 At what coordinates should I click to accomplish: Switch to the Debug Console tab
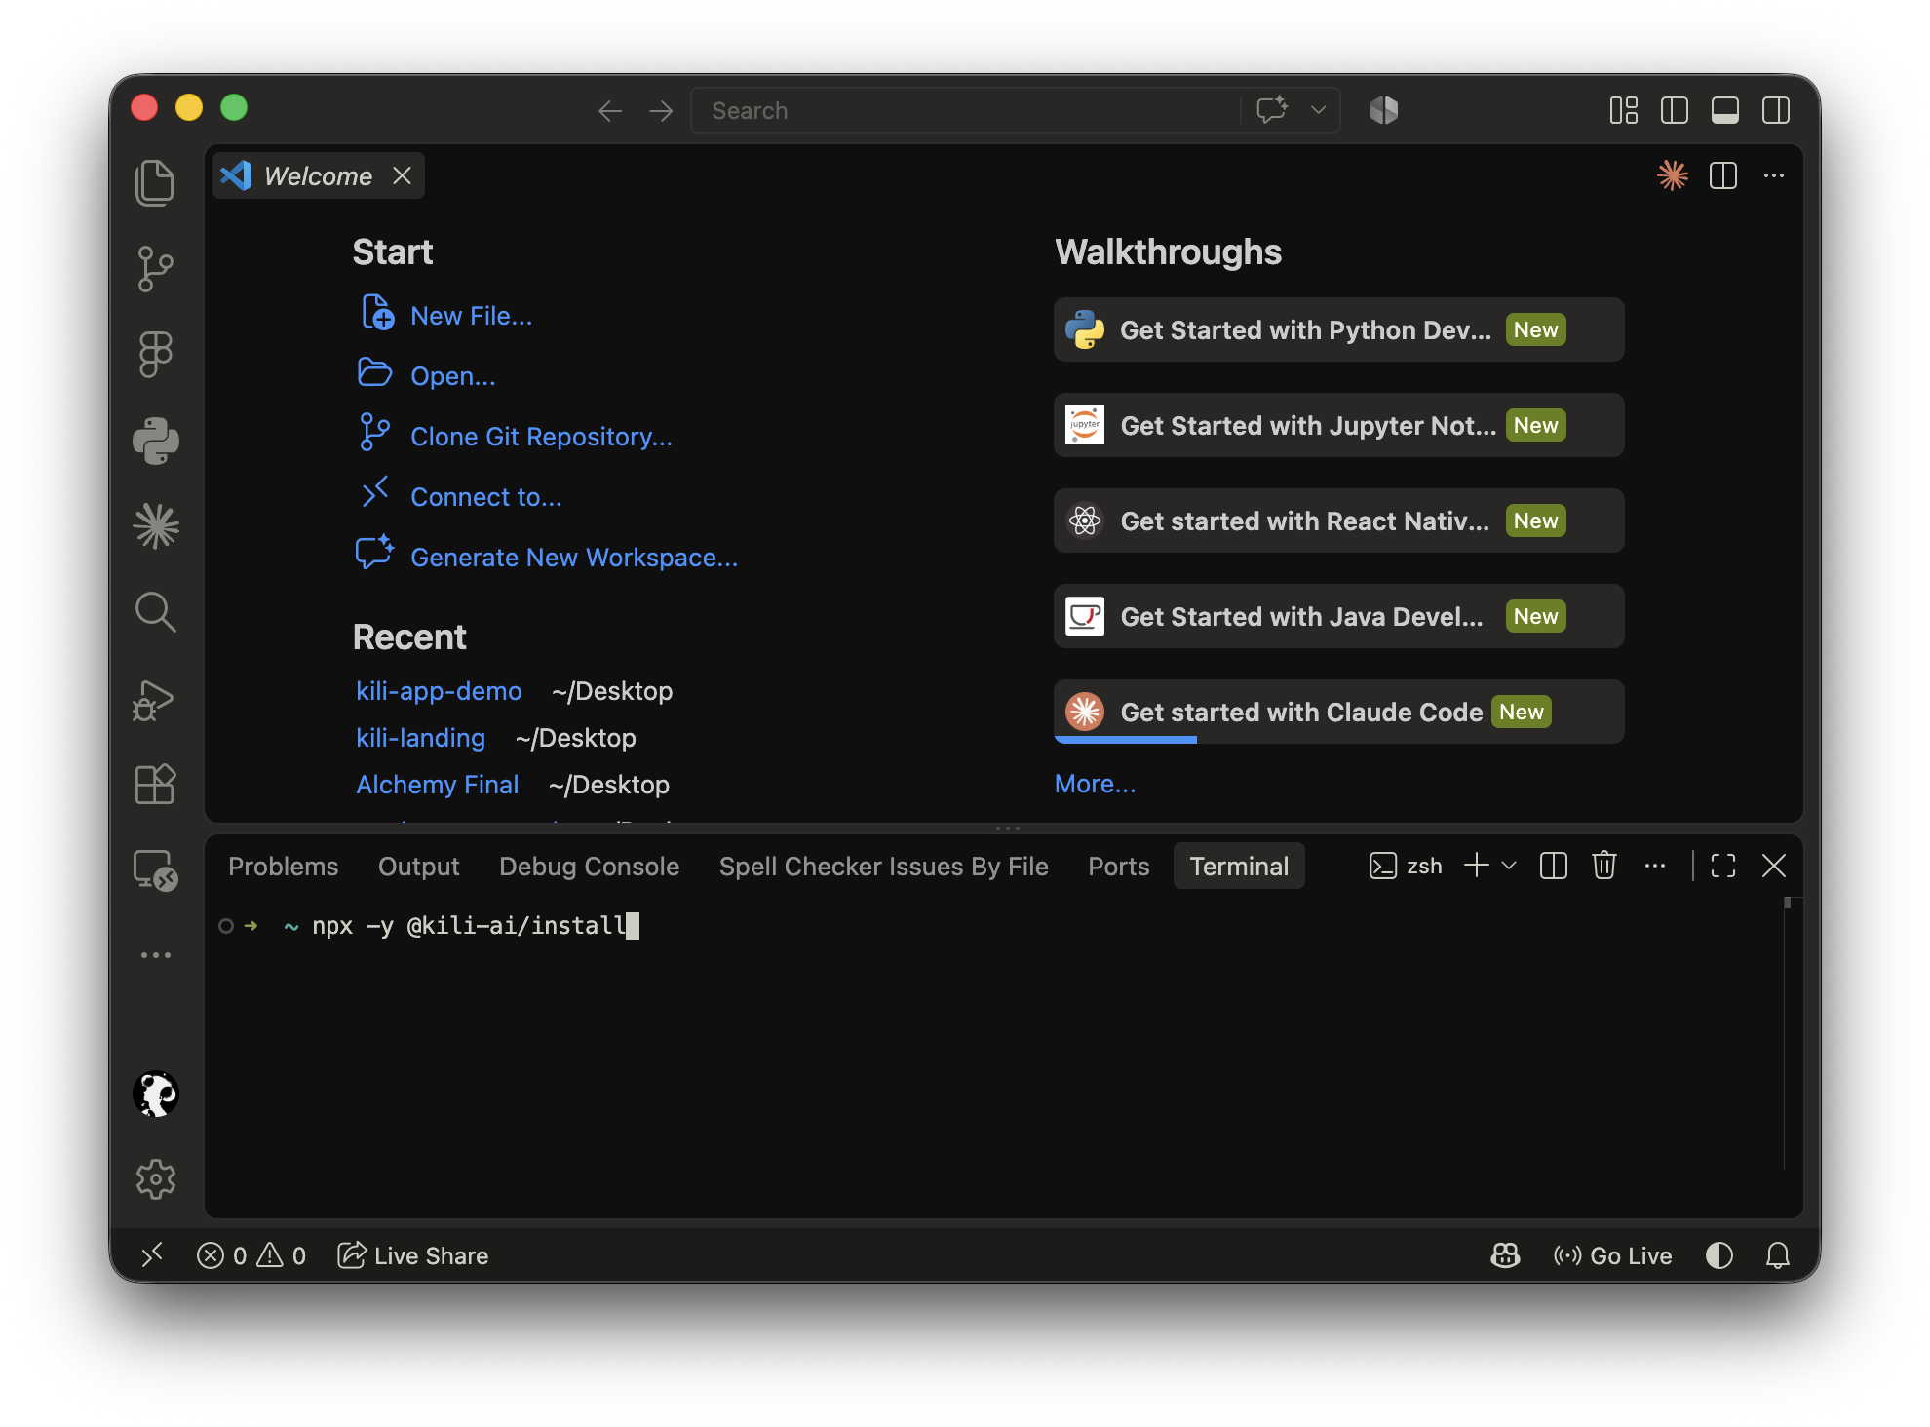click(589, 867)
